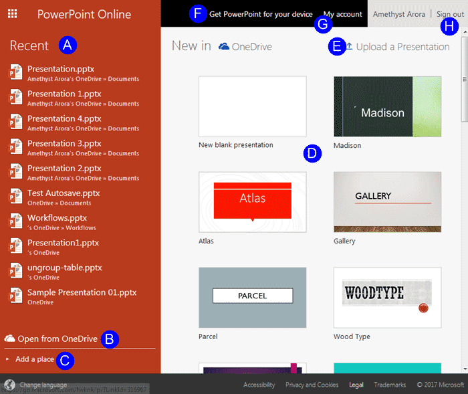Click the Add a place link
468x394 pixels.
[35, 359]
